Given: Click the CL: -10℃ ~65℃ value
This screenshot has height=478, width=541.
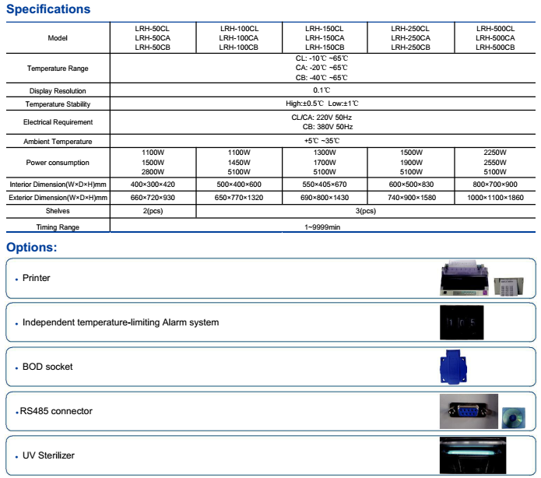Looking at the screenshot, I should click(321, 58).
